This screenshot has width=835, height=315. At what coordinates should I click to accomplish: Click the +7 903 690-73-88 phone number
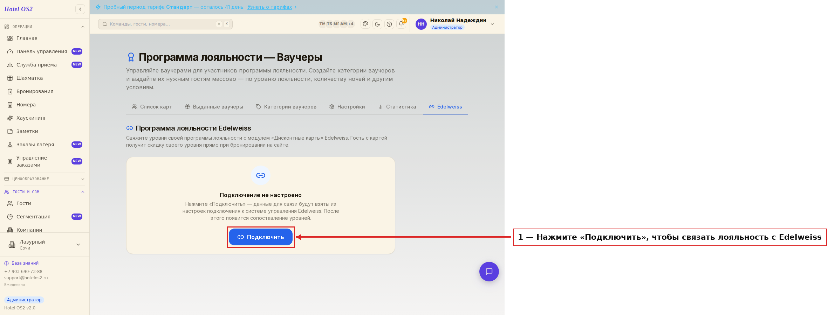23,272
